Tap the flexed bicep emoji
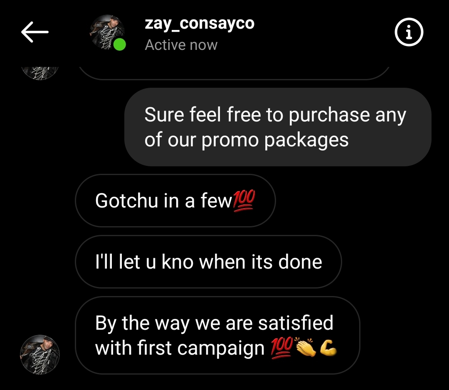449x390 pixels. point(328,348)
